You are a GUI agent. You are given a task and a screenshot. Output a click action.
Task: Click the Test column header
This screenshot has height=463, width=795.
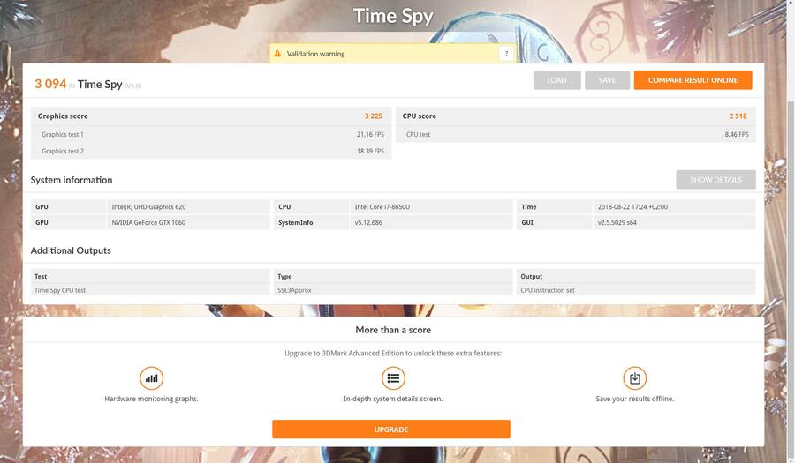click(41, 277)
